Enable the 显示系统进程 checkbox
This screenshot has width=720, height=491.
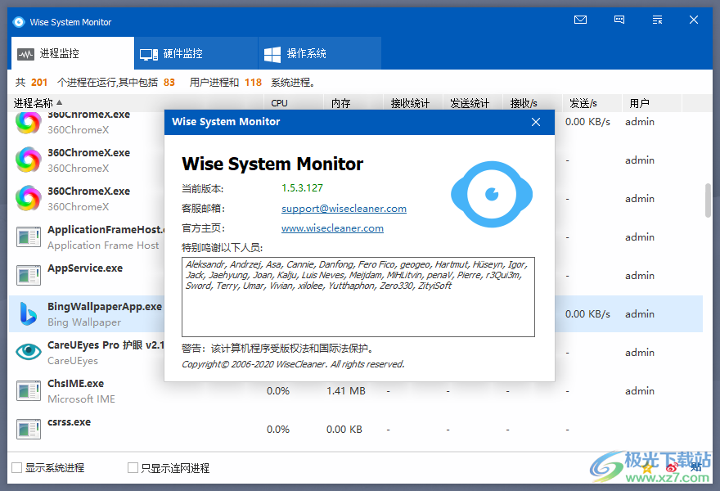(15, 467)
